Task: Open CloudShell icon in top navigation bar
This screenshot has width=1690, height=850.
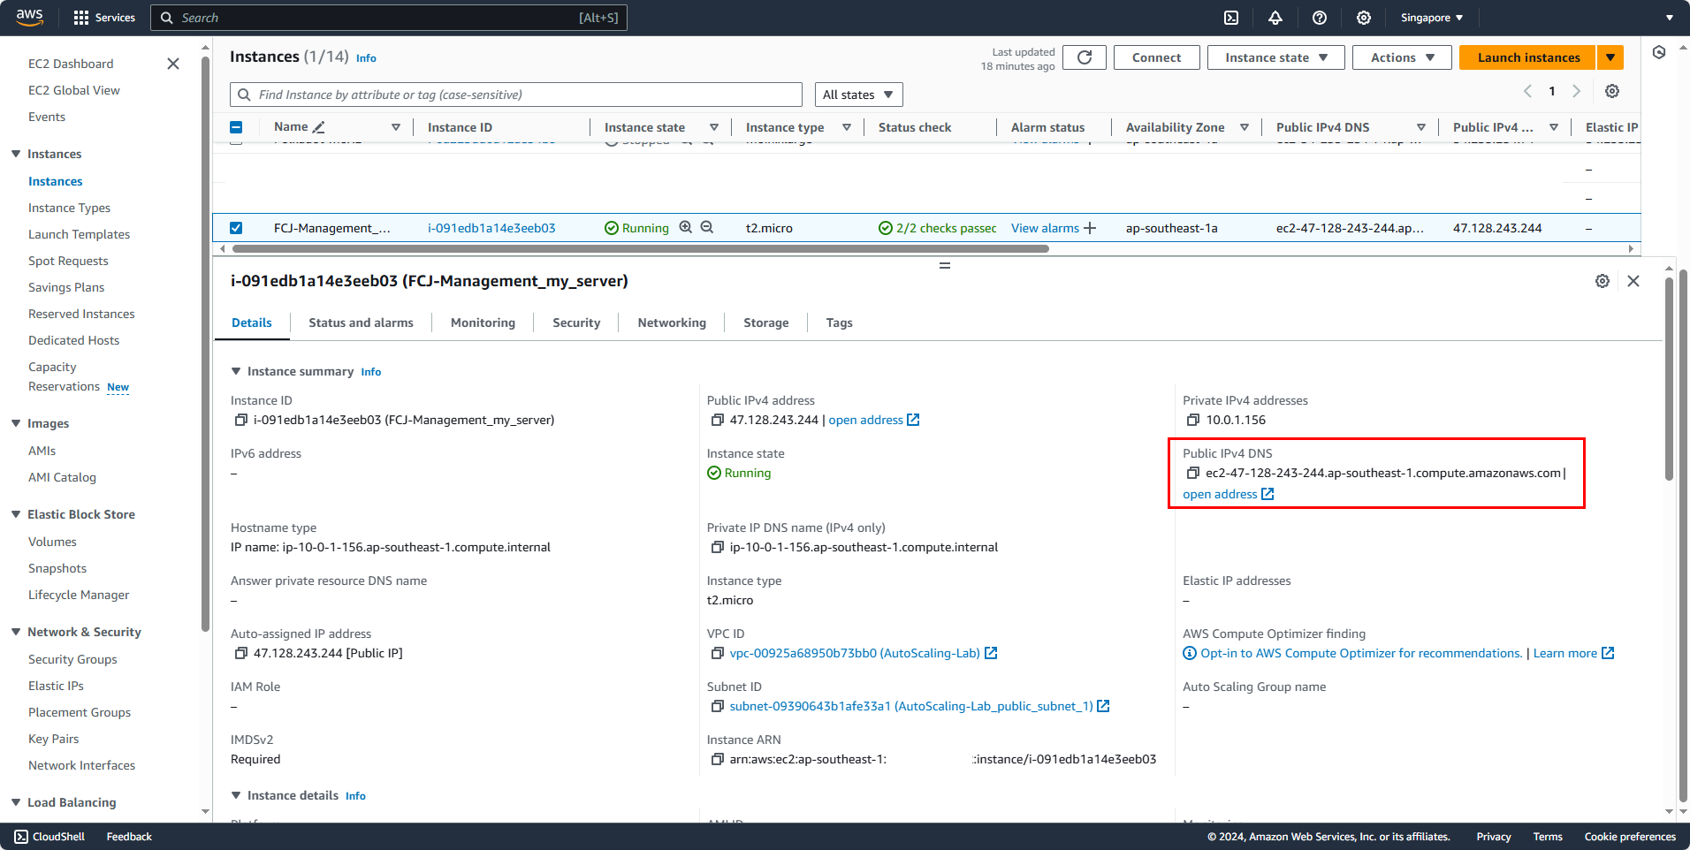Action: point(1231,18)
